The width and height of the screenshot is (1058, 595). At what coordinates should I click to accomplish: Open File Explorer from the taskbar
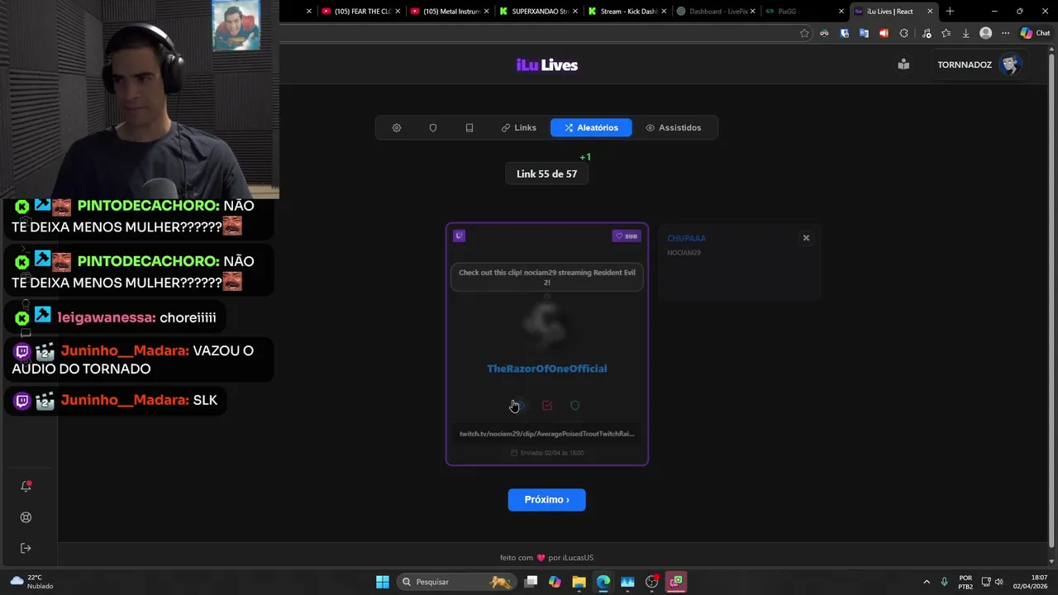579,582
